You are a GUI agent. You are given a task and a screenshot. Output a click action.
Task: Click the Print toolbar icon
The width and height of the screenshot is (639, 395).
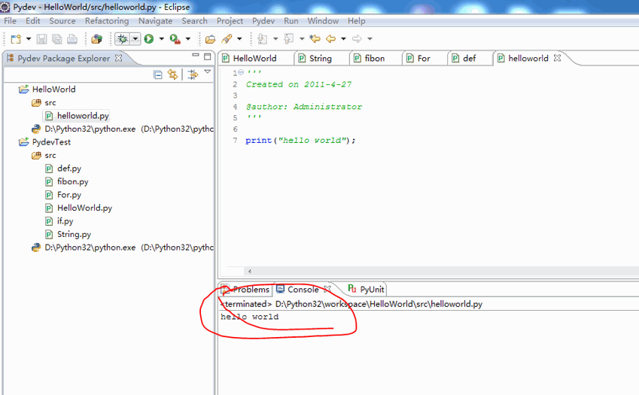(72, 39)
